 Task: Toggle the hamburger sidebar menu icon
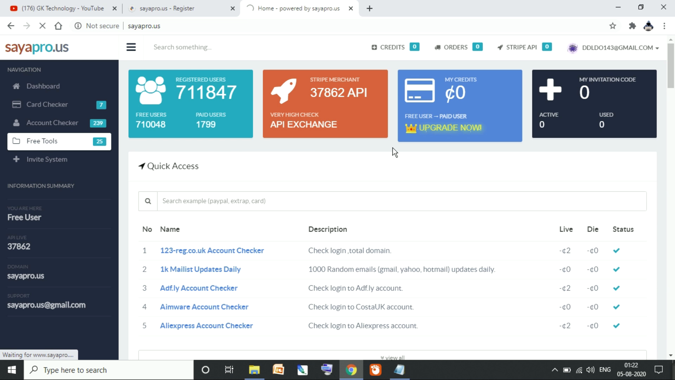(131, 47)
